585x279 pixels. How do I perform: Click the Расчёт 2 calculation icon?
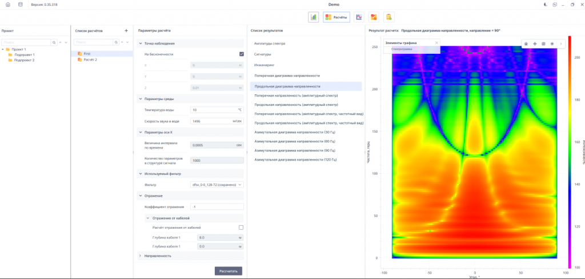coord(79,59)
